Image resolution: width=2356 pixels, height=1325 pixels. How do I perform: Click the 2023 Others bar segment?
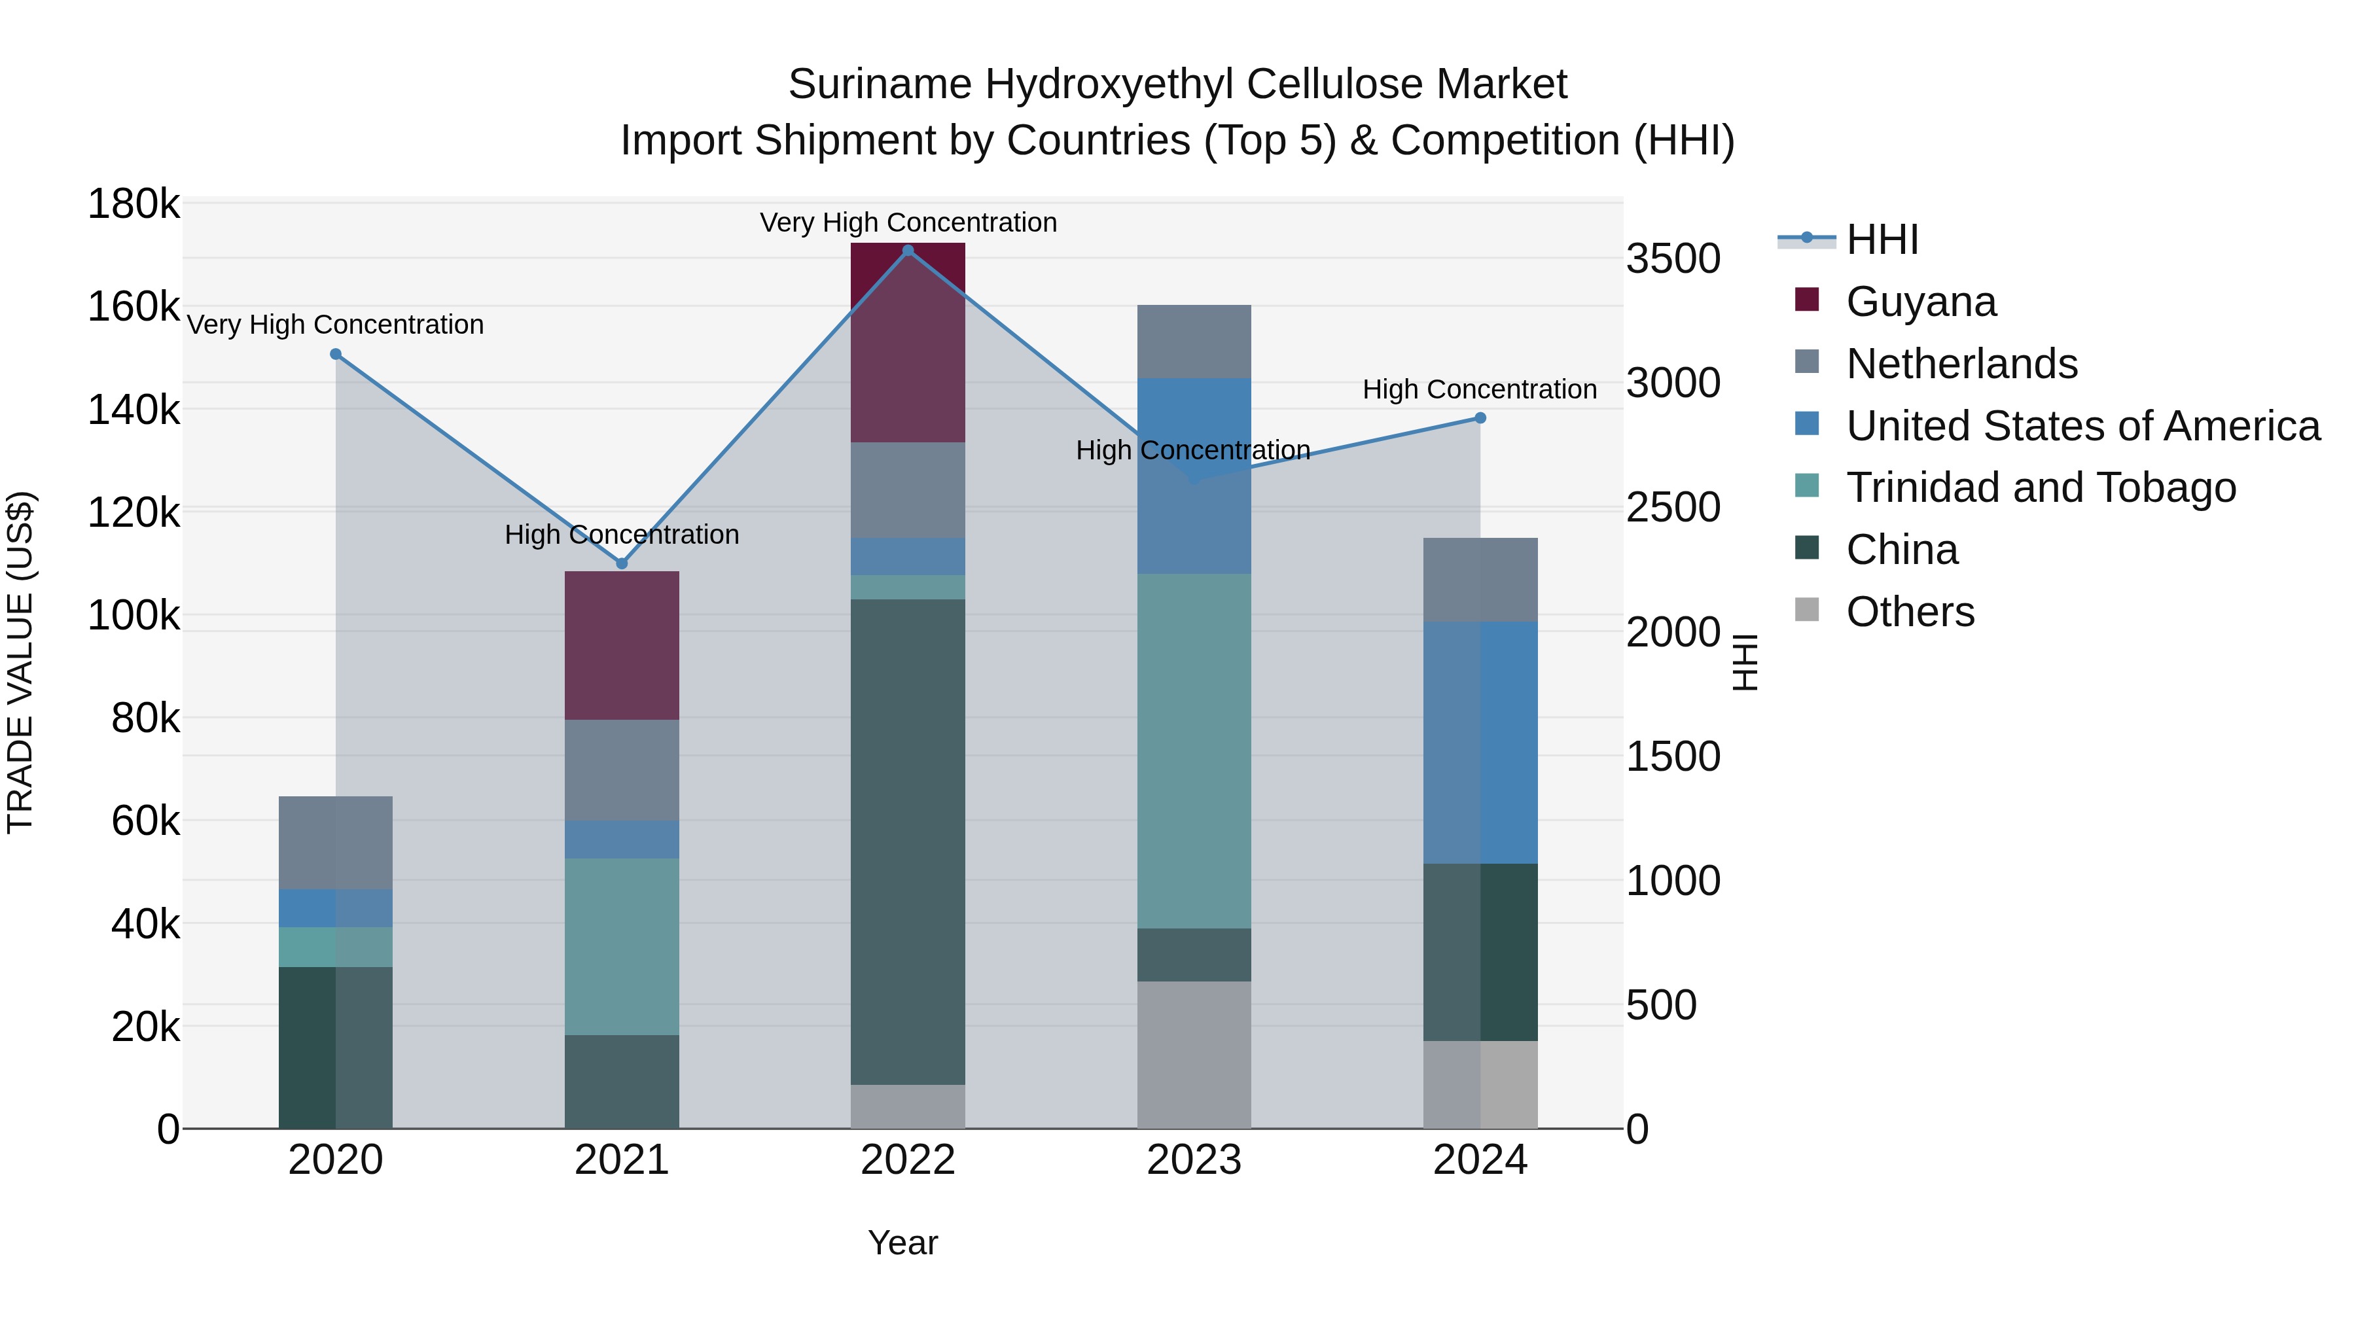click(x=1194, y=1055)
